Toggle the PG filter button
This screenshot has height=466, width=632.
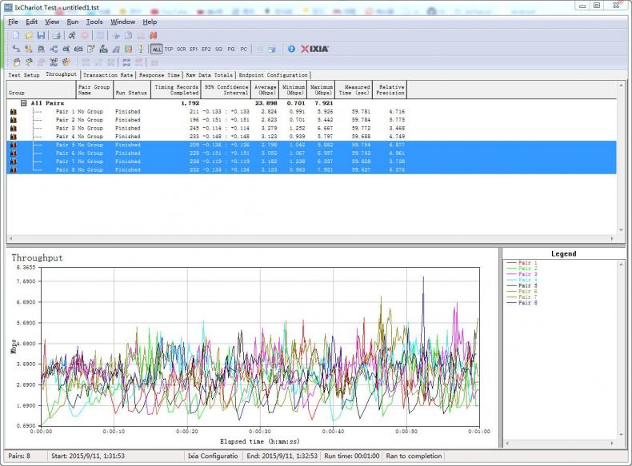(x=231, y=49)
